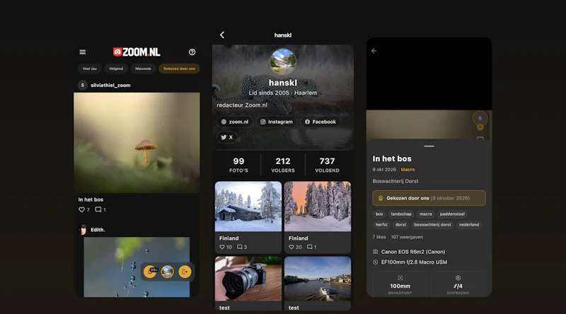Image resolution: width=566 pixels, height=314 pixels.
Task: Click the ZOOM.NL logo
Action: pyautogui.click(x=137, y=52)
